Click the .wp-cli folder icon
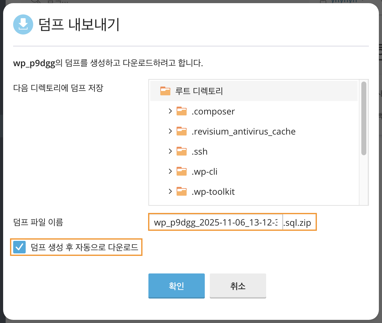The width and height of the screenshot is (382, 323). (x=182, y=172)
